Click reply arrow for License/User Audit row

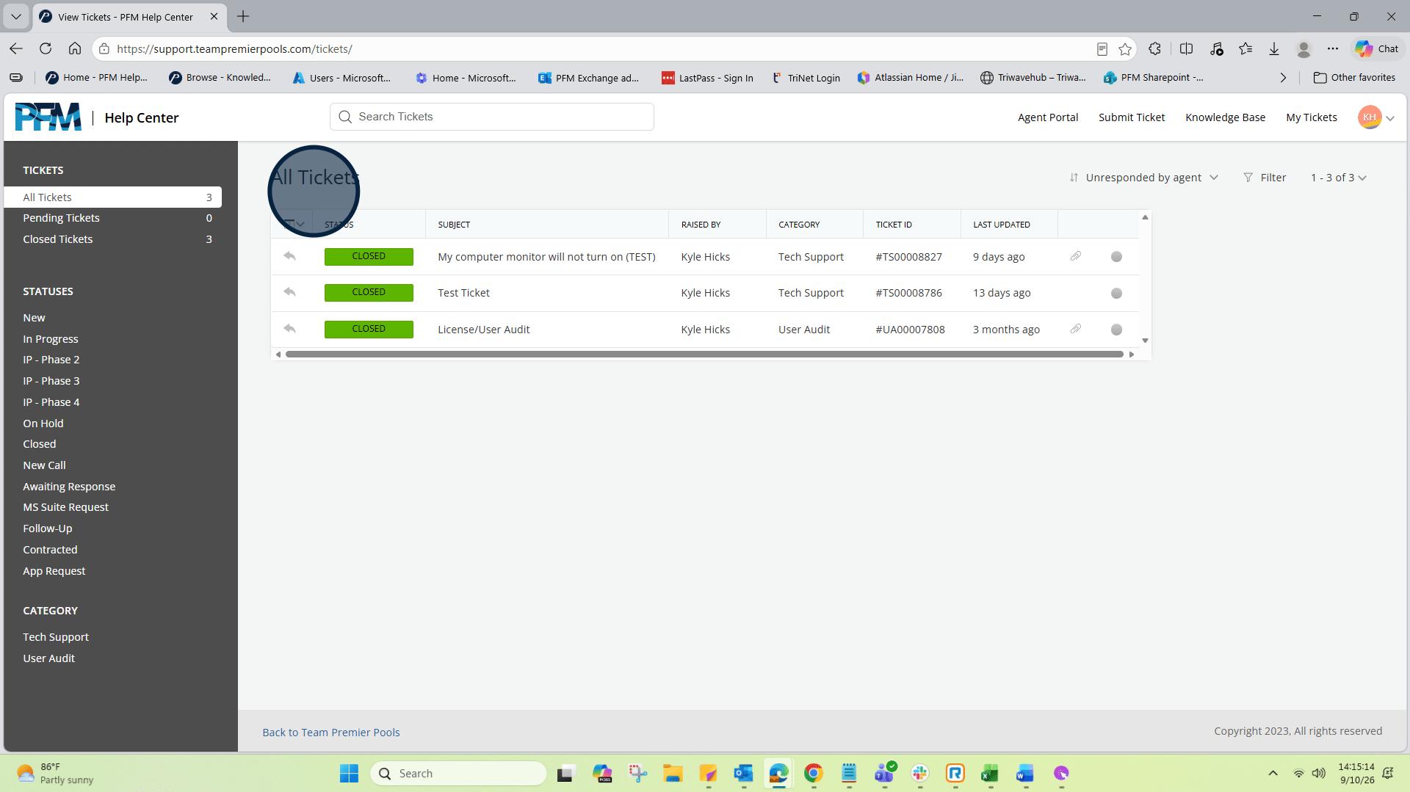[289, 329]
